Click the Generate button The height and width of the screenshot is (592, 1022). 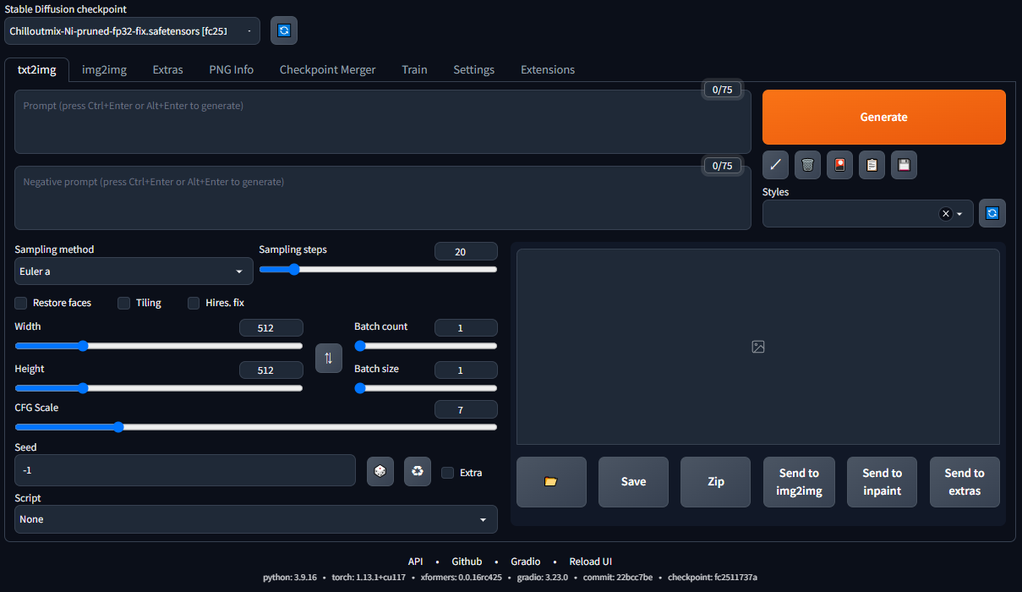click(883, 117)
